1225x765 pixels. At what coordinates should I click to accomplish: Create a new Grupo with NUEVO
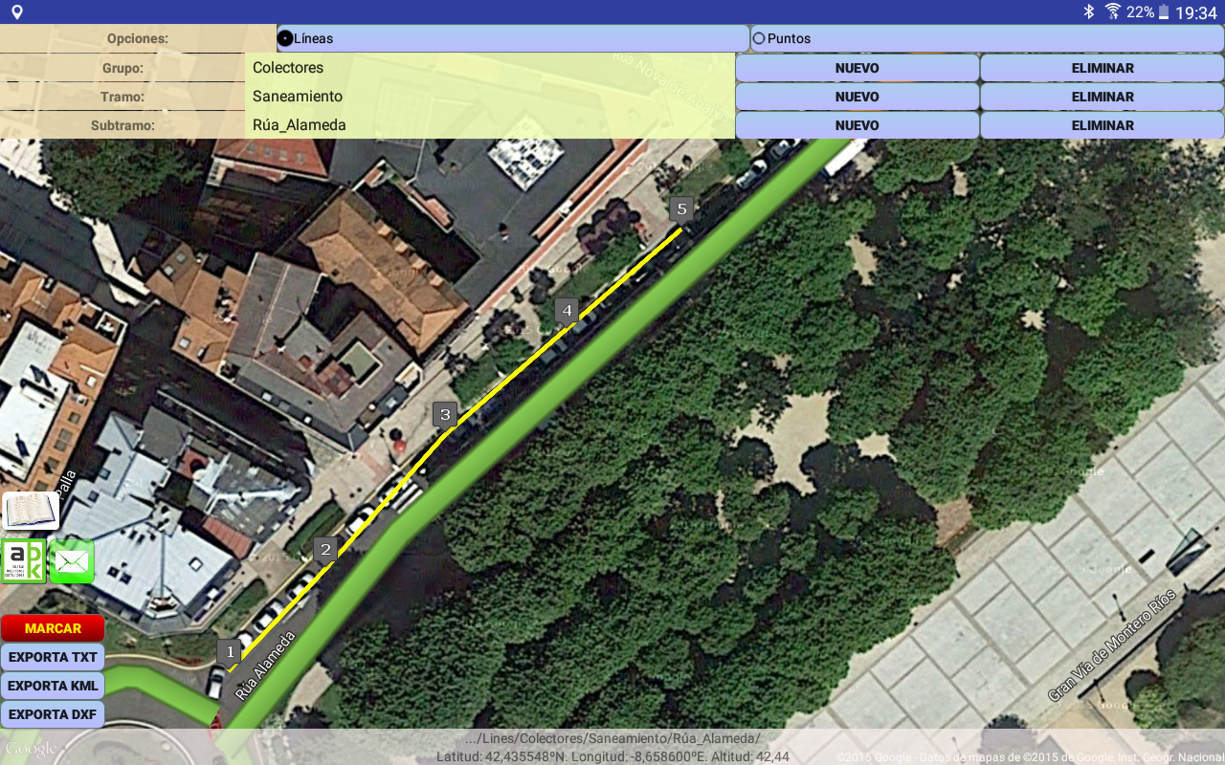[x=857, y=68]
